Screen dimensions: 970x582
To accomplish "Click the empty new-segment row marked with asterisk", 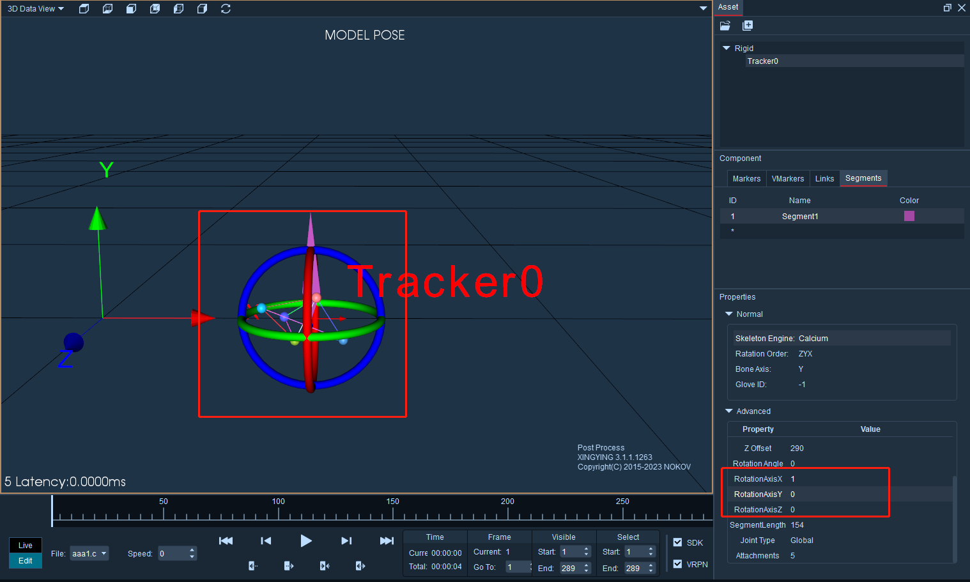I will pos(842,231).
